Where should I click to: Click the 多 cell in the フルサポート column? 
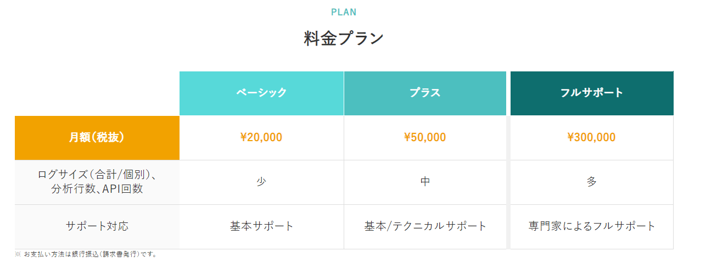[x=592, y=182]
